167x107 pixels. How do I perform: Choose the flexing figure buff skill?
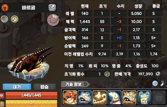(144, 98)
